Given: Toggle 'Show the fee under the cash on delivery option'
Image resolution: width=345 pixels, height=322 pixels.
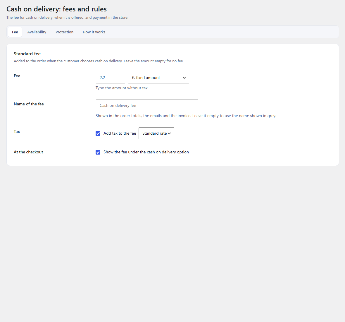Looking at the screenshot, I should click(98, 152).
